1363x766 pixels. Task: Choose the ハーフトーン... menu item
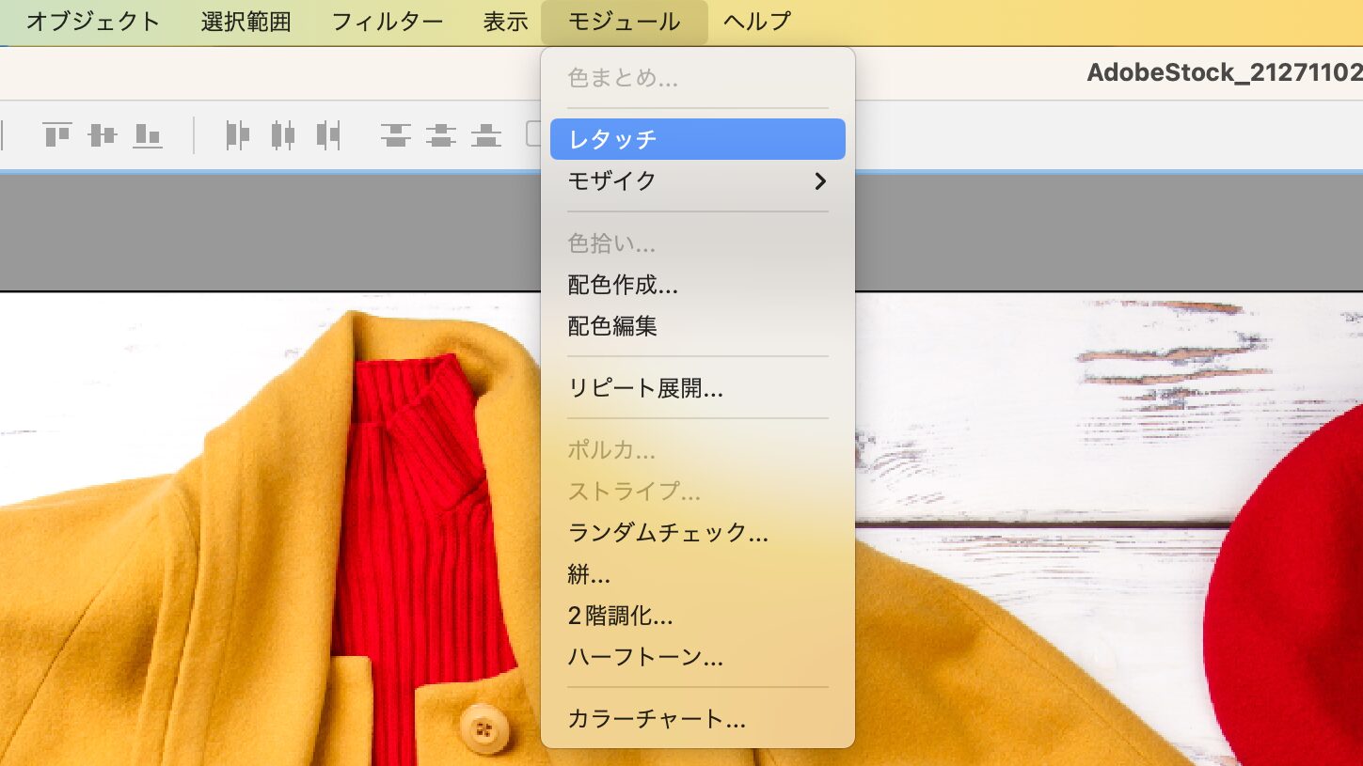click(x=645, y=657)
